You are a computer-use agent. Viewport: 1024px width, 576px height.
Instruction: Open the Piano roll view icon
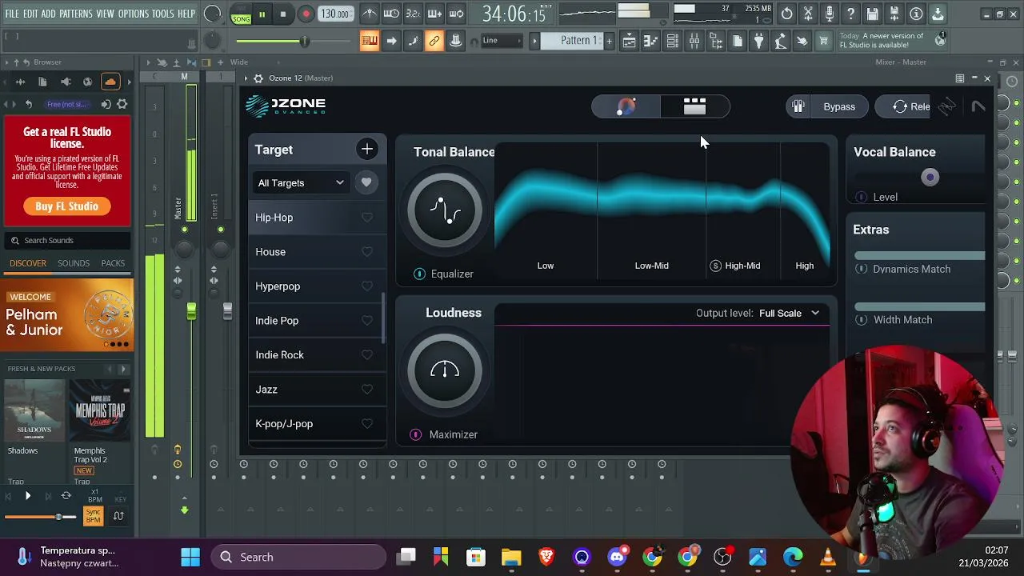point(651,41)
